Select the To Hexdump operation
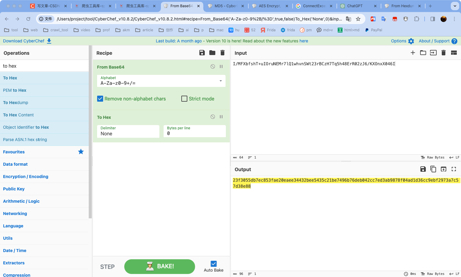The image size is (461, 277). pyautogui.click(x=45, y=103)
